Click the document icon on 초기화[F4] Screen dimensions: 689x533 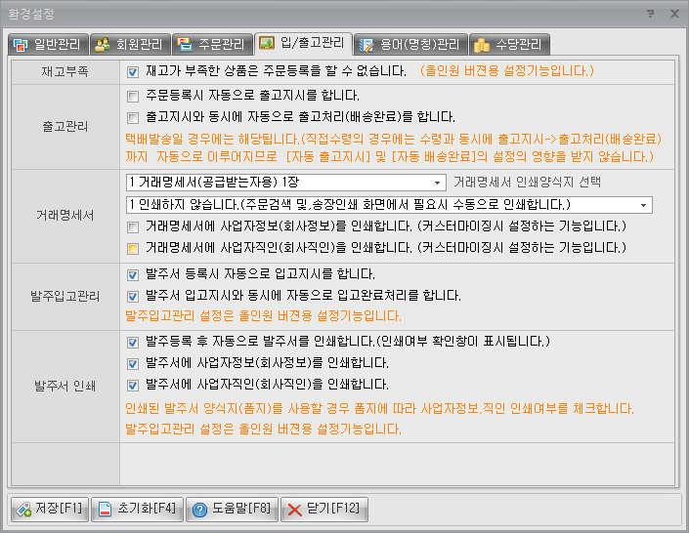pyautogui.click(x=105, y=510)
